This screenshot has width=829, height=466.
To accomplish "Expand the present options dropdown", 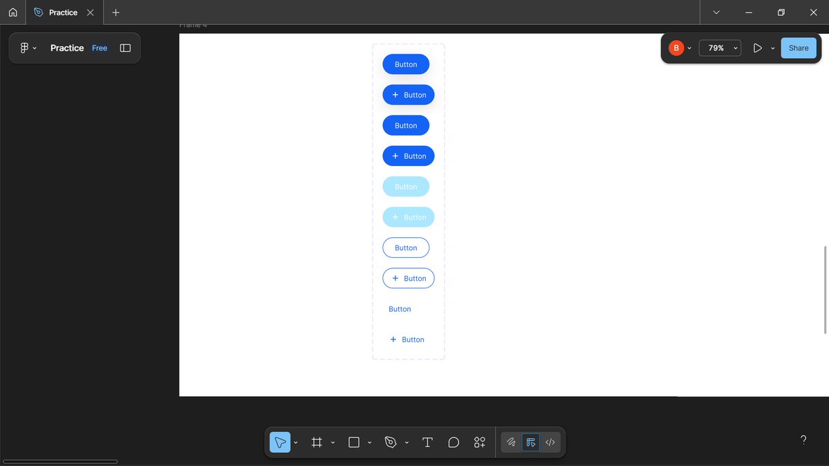I will click(x=773, y=48).
